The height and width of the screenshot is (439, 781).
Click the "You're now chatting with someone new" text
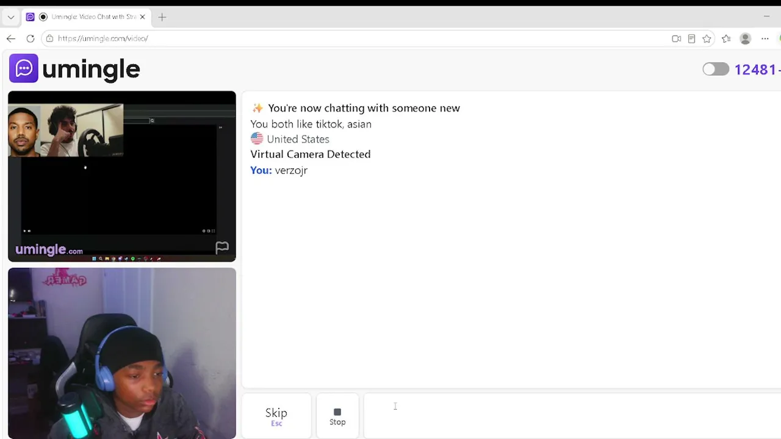[364, 108]
